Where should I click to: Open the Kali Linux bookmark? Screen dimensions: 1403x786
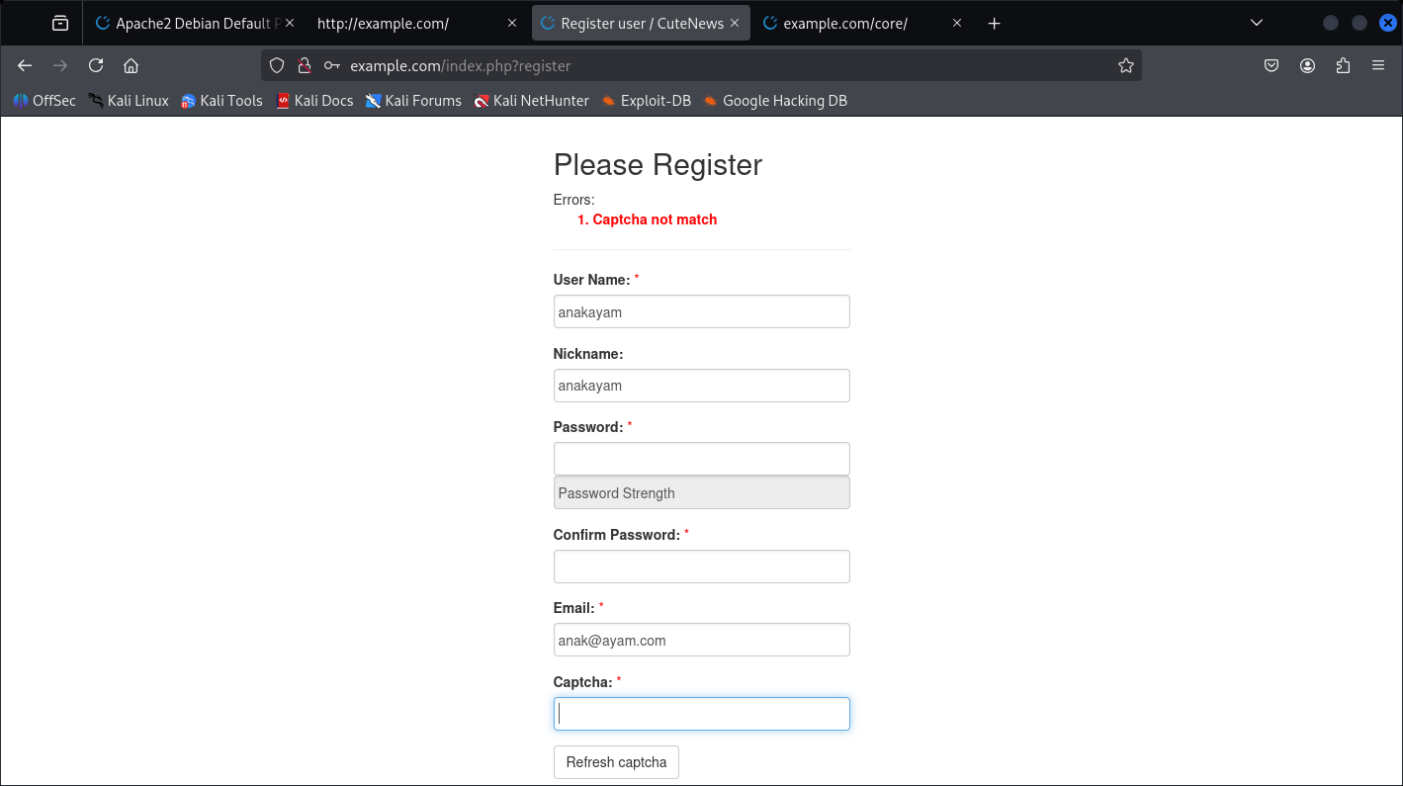coord(129,100)
